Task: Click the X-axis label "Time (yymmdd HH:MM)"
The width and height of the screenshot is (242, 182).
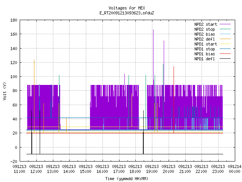Action: (127, 179)
